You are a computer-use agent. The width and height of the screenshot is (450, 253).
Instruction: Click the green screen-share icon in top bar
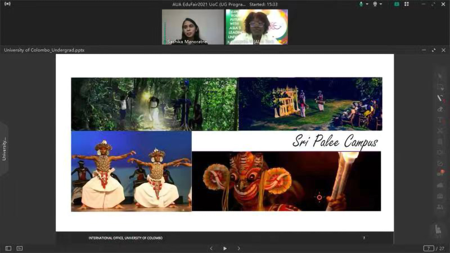tap(396, 4)
